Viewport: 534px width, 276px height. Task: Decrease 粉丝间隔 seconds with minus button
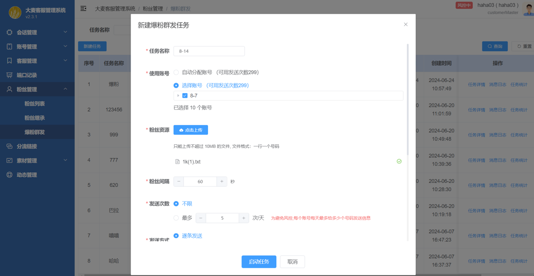tap(179, 182)
